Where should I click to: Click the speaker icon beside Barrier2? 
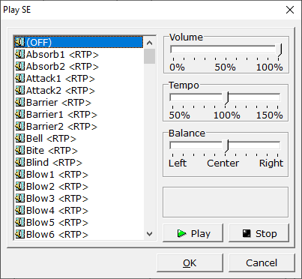pos(19,126)
